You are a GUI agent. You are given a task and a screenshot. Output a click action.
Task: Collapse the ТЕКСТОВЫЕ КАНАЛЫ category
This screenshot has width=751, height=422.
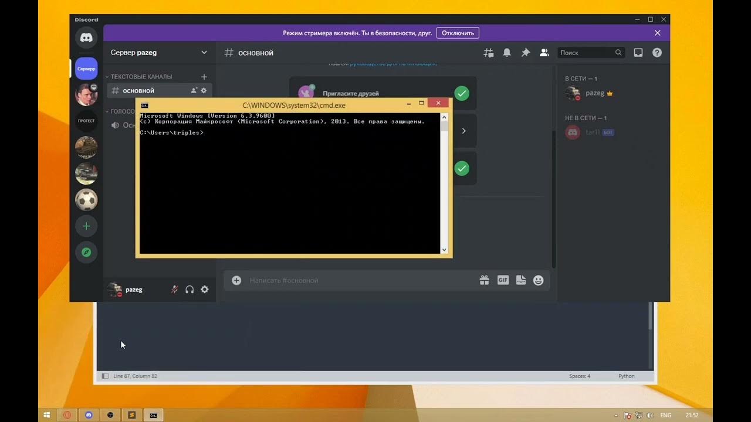pyautogui.click(x=138, y=77)
